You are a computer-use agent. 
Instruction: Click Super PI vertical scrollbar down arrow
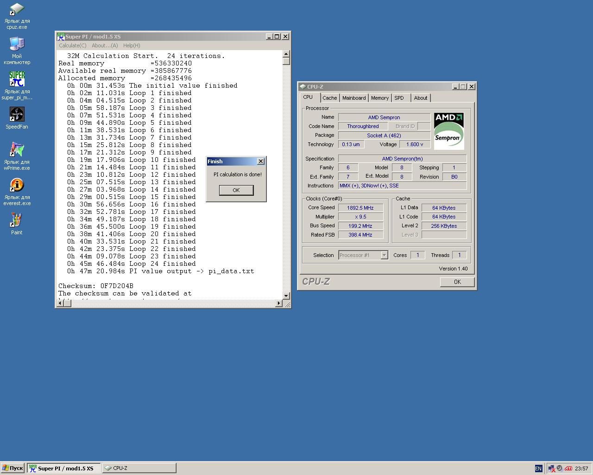click(x=286, y=295)
